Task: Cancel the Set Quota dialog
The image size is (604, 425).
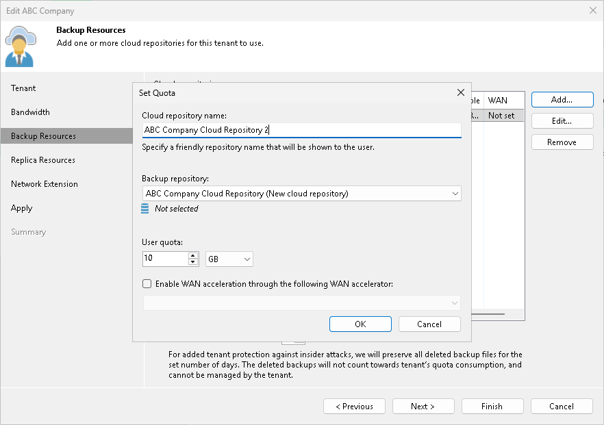Action: (429, 324)
